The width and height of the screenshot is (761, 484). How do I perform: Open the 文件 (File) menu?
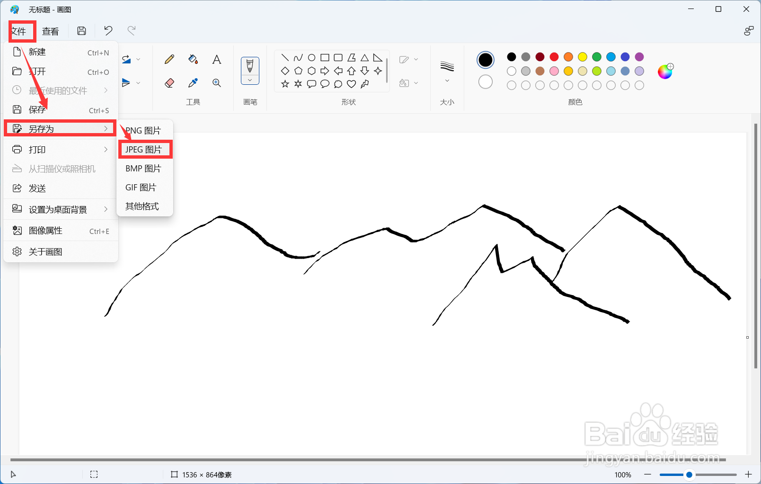[x=20, y=31]
